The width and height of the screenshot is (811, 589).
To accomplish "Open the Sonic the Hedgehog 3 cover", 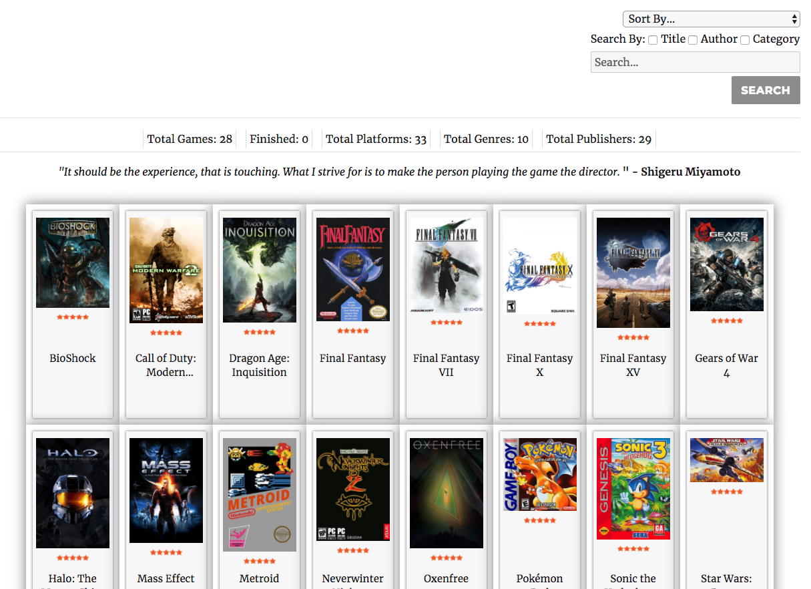I will (x=633, y=489).
